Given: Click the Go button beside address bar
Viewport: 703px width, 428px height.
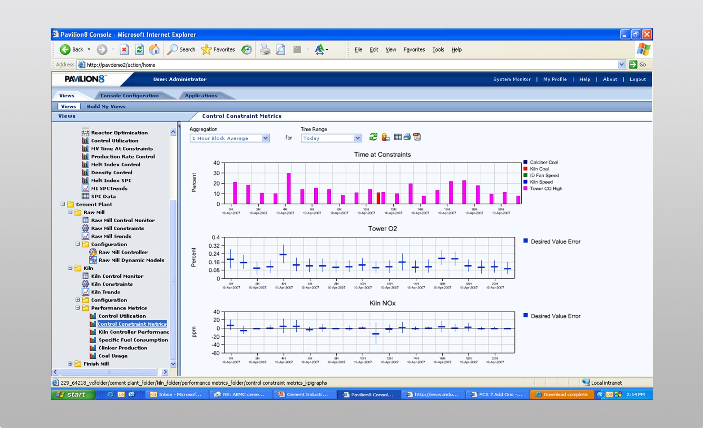Looking at the screenshot, I should pyautogui.click(x=637, y=65).
